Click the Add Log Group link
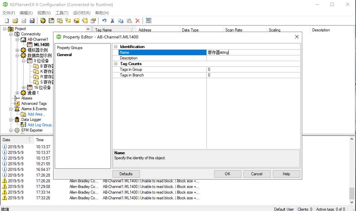 click(x=40, y=125)
